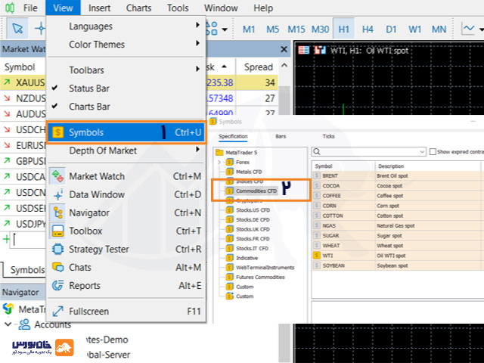The image size is (484, 363).
Task: Open the Insert menu
Action: pos(99,8)
